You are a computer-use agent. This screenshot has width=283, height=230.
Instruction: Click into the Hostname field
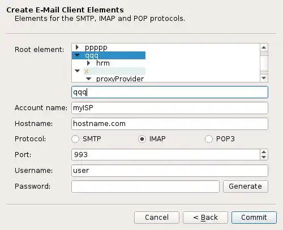[x=170, y=124]
